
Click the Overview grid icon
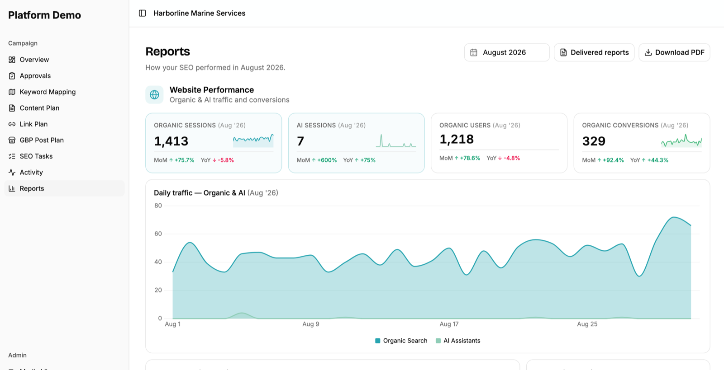pos(12,60)
